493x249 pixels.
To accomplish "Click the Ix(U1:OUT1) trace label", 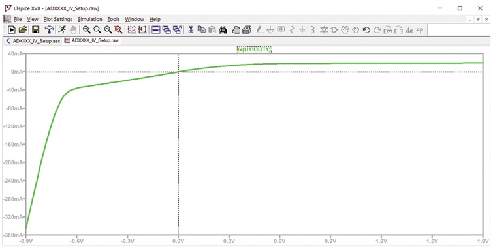I will click(x=254, y=50).
